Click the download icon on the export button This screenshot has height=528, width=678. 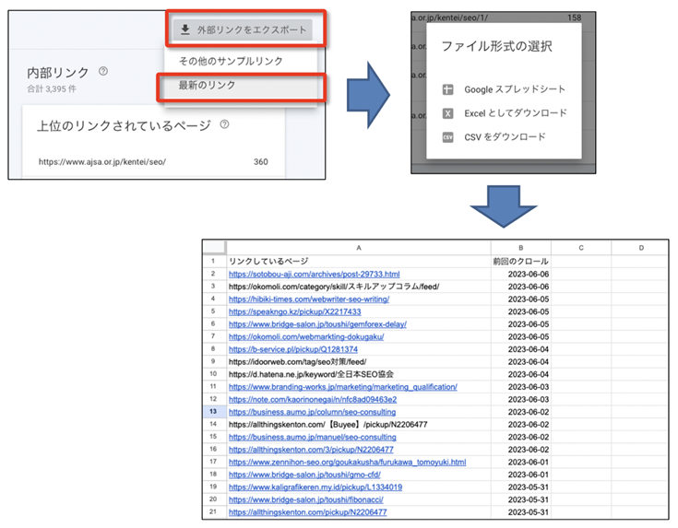(x=185, y=29)
